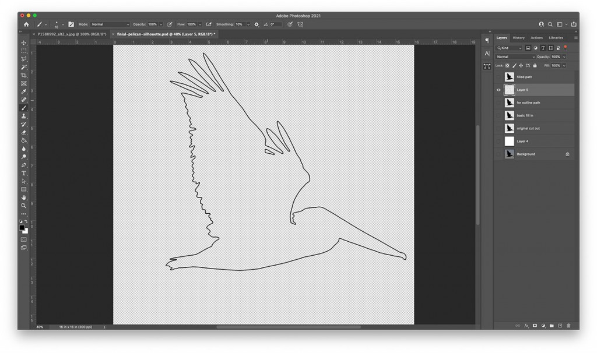Screen dimensions: 597x353
Task: Click the foreground color swatch
Action: [22, 226]
